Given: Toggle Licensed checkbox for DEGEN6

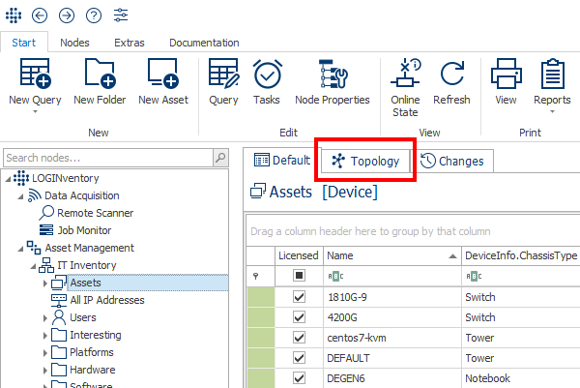Looking at the screenshot, I should click(x=299, y=378).
